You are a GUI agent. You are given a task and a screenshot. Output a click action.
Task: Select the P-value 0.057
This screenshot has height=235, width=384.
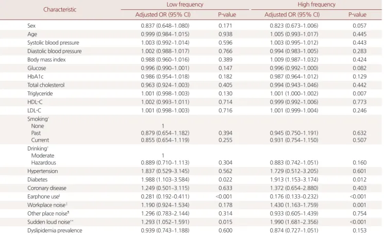pos(359,26)
